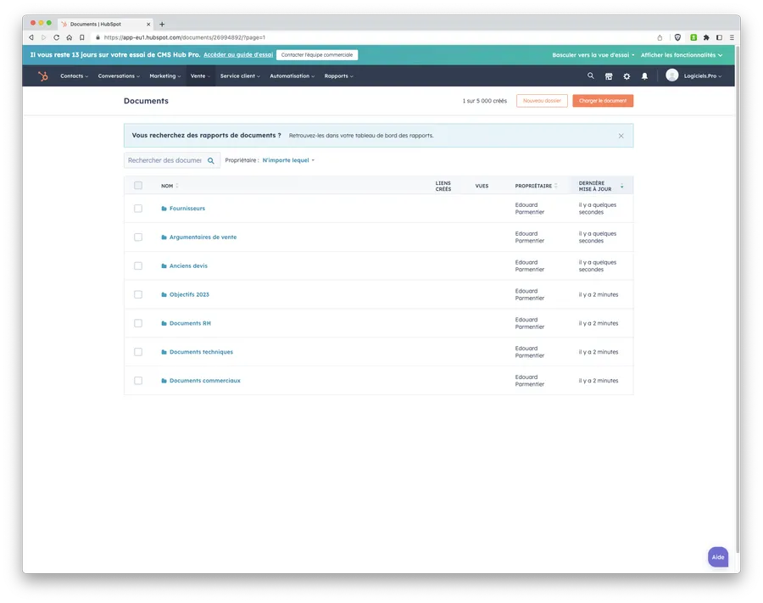Open the Automatisation menu
Screen dimensions: 763x603
pyautogui.click(x=292, y=76)
